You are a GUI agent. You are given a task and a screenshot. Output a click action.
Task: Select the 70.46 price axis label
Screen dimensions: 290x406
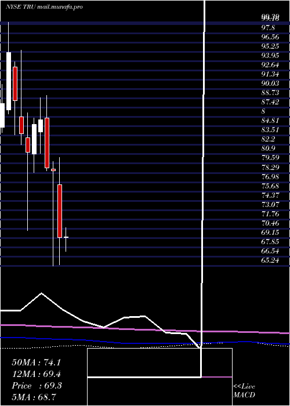click(270, 223)
